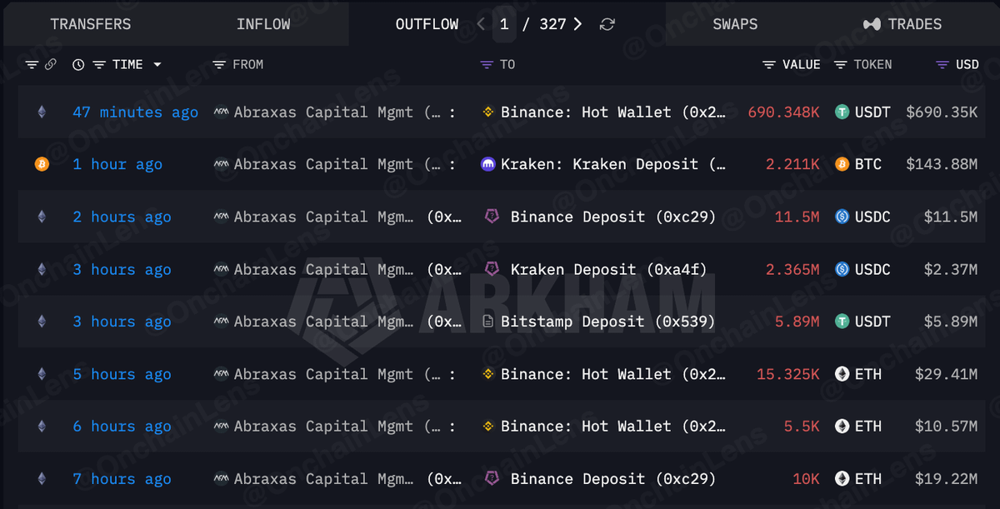The width and height of the screenshot is (1000, 509).
Task: Open the '47 minutes ago' transaction link
Action: [135, 112]
